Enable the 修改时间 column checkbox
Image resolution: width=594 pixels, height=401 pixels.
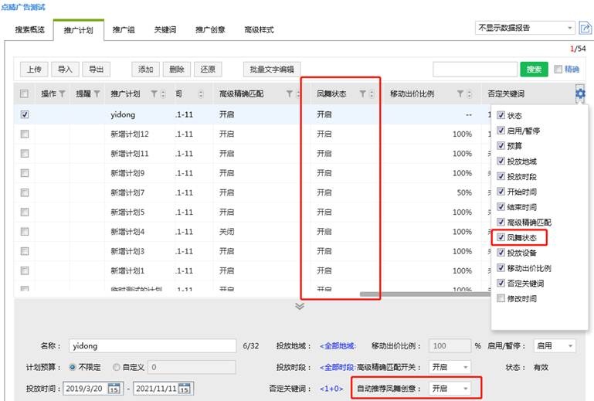click(501, 298)
